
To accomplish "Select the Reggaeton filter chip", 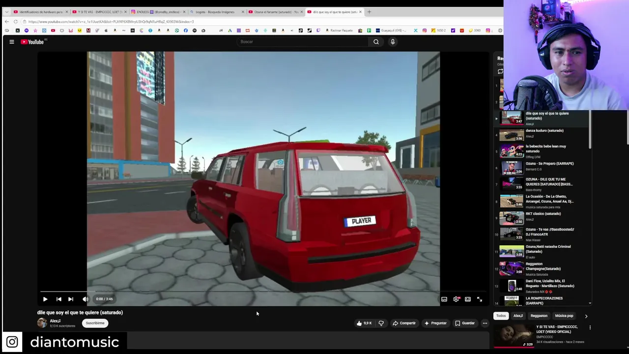I will pyautogui.click(x=539, y=316).
